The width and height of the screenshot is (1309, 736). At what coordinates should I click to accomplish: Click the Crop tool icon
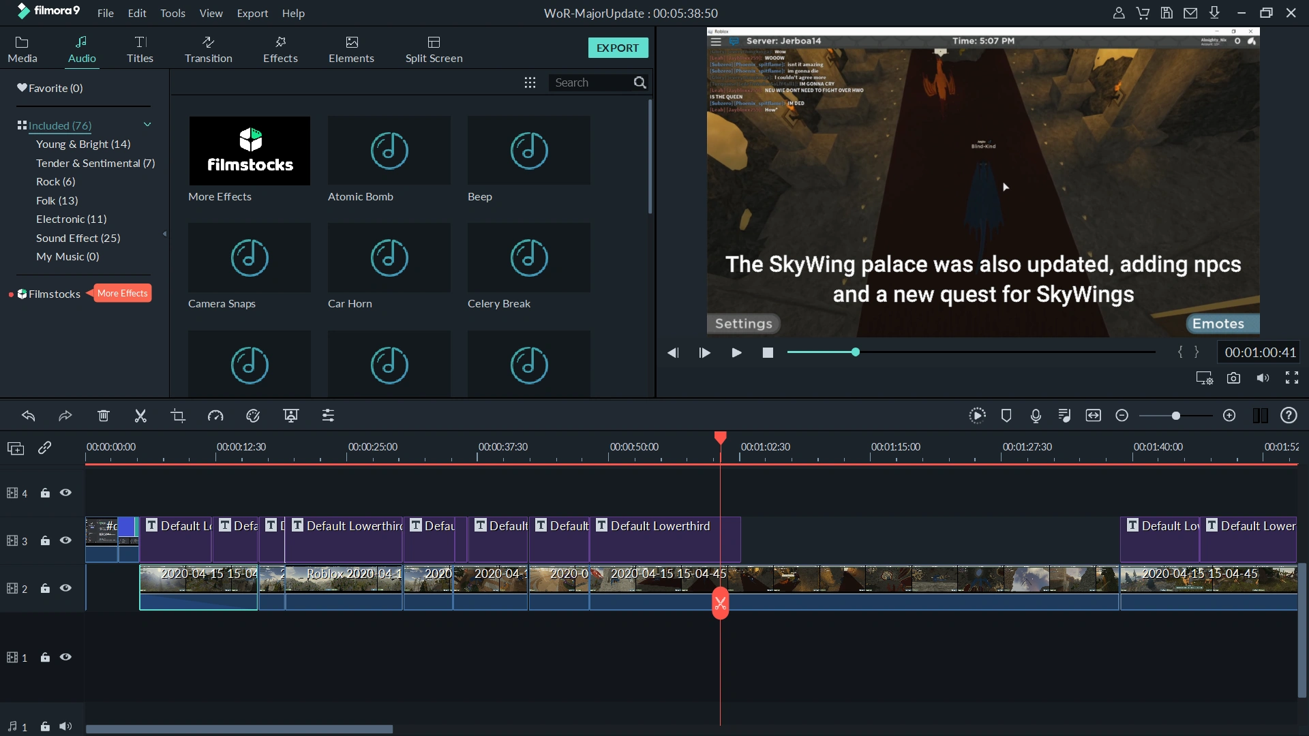click(178, 416)
